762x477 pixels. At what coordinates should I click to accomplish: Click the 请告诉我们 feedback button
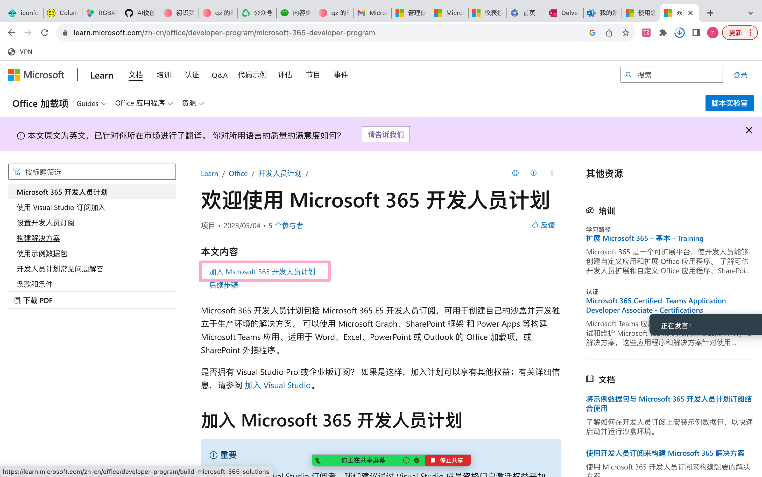click(x=386, y=134)
